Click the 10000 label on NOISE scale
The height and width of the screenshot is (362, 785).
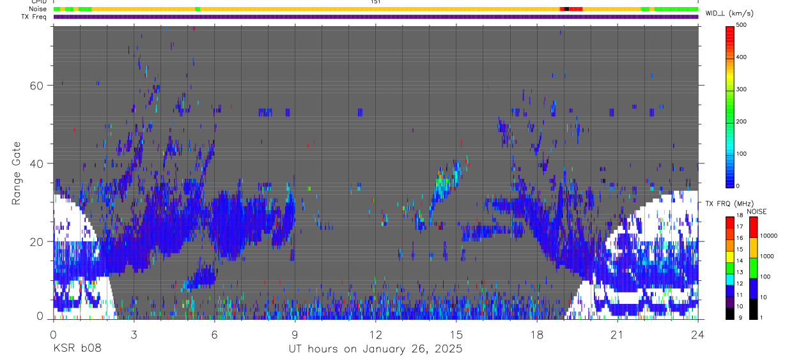[x=770, y=236]
